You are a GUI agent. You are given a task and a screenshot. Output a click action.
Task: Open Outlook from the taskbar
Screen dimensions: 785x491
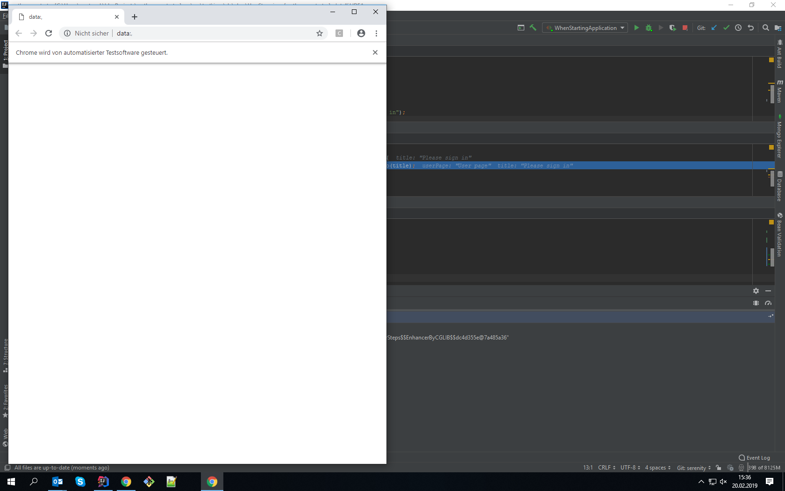[57, 482]
